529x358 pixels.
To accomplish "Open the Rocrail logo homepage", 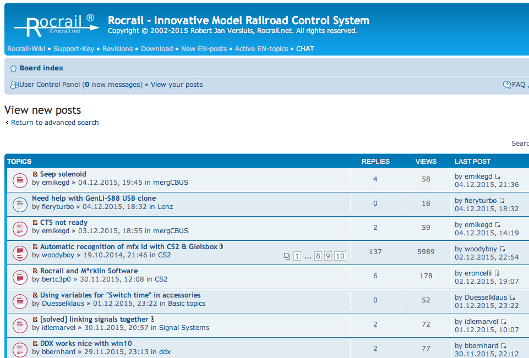I will point(57,26).
